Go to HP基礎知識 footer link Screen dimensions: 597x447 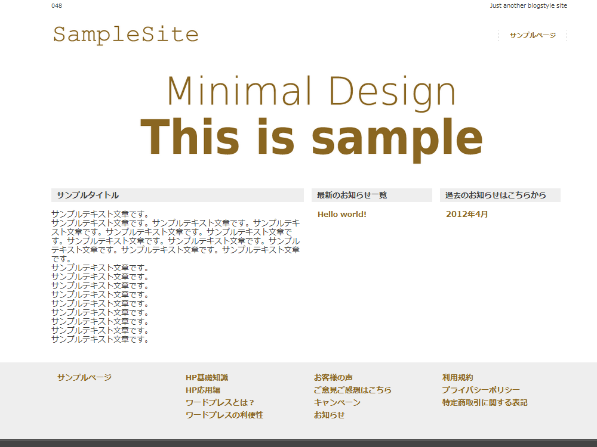207,377
